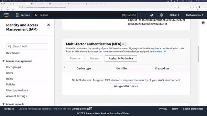The height and width of the screenshot is (116, 207).
Task: Open Users in the IAM sidebar
Action: (9, 73)
